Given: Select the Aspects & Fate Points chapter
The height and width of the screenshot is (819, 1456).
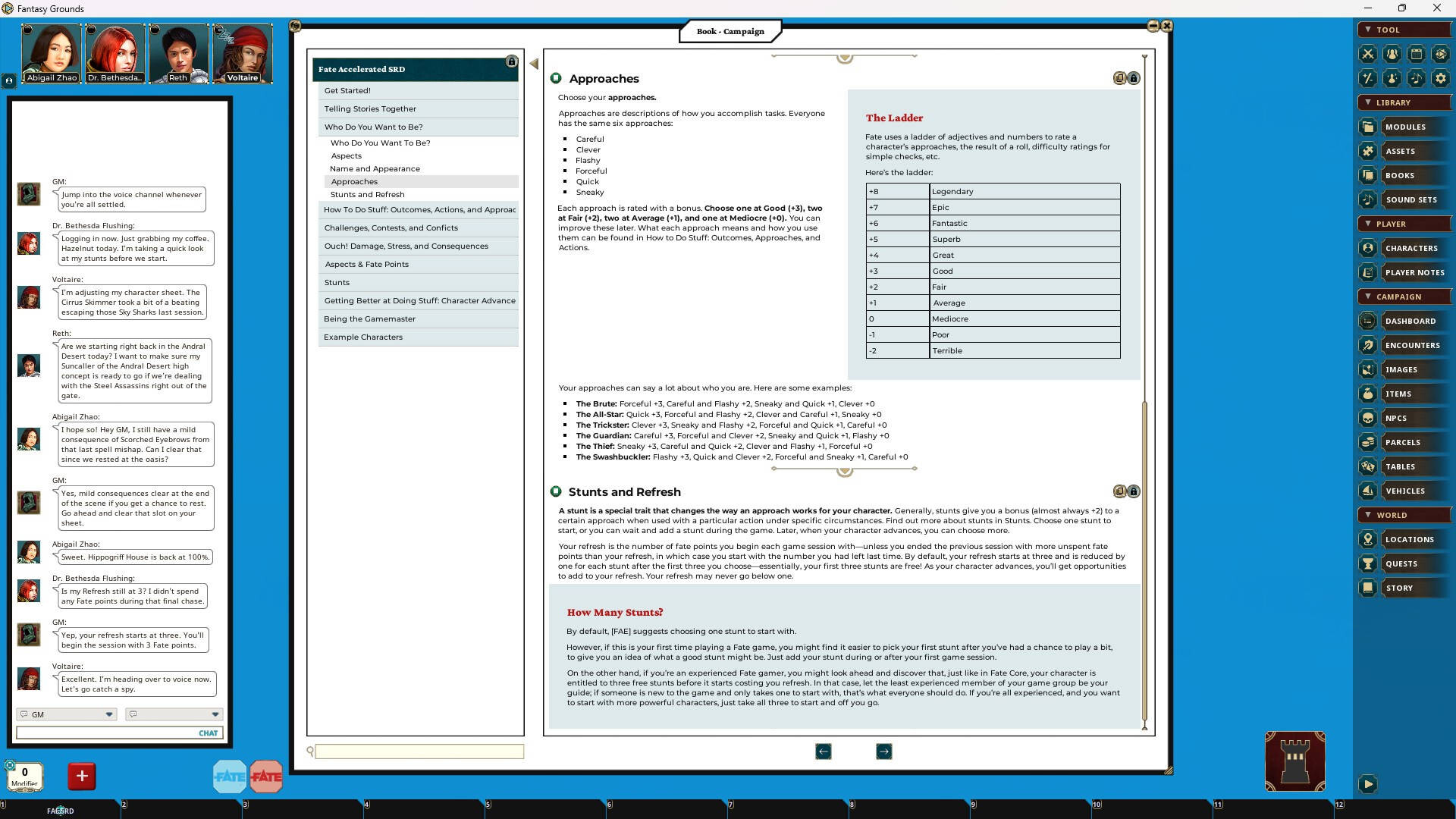Looking at the screenshot, I should [366, 264].
